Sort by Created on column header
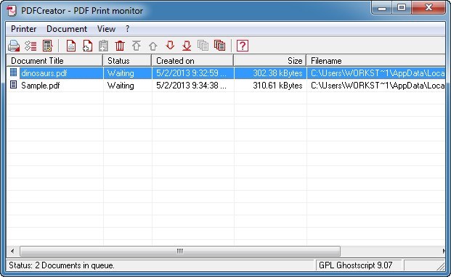Viewport: 451px width, 277px height. (192, 61)
